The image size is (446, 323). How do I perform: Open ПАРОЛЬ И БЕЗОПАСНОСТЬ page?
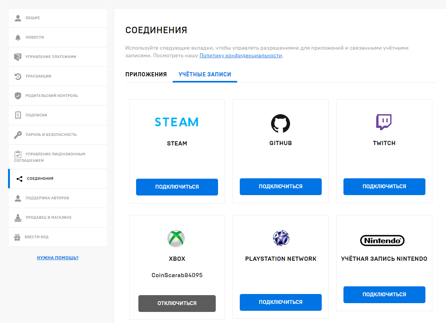pyautogui.click(x=58, y=135)
